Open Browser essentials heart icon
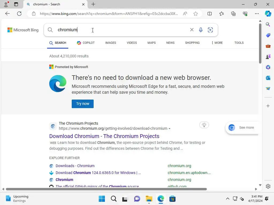This screenshot has height=205, width=274. (245, 14)
